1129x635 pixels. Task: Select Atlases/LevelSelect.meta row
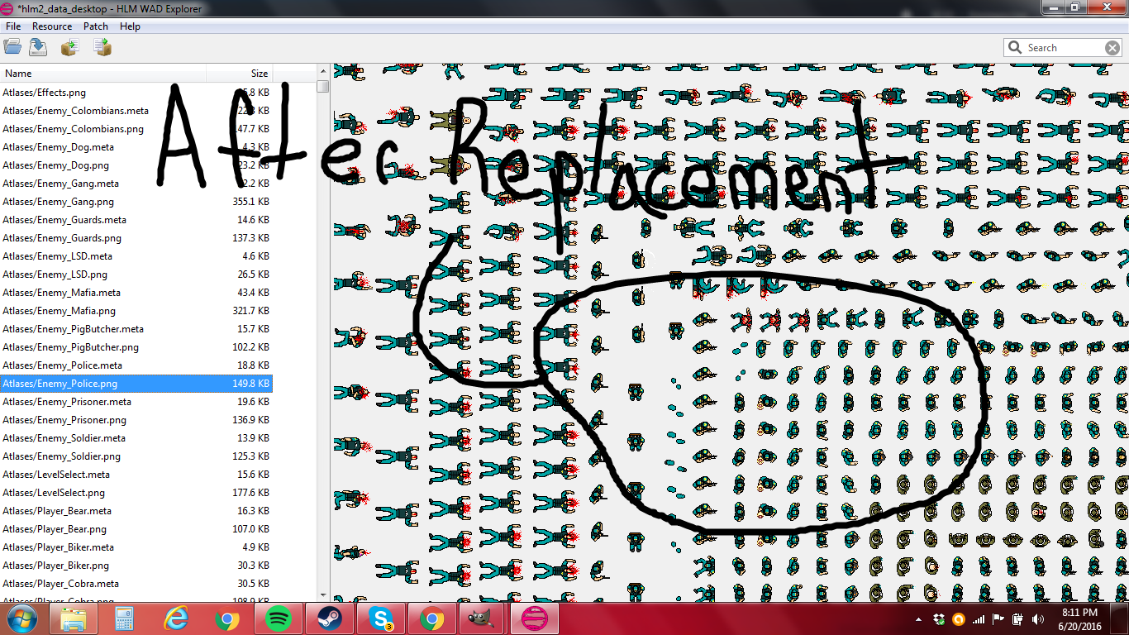click(x=136, y=475)
